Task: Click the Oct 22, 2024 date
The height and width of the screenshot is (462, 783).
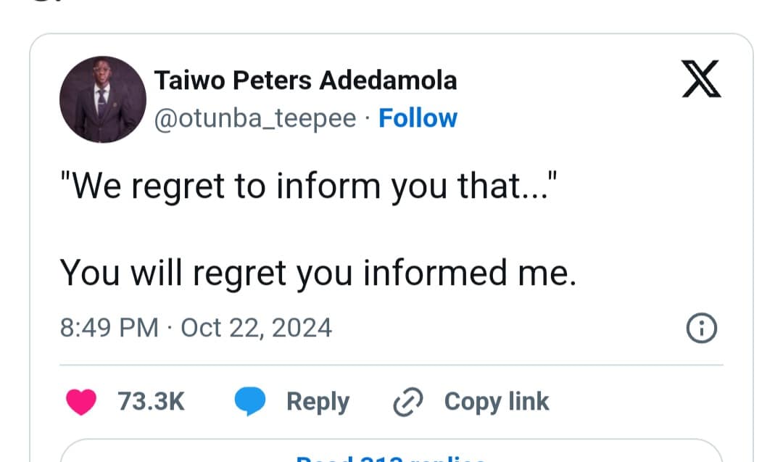Action: click(x=256, y=328)
